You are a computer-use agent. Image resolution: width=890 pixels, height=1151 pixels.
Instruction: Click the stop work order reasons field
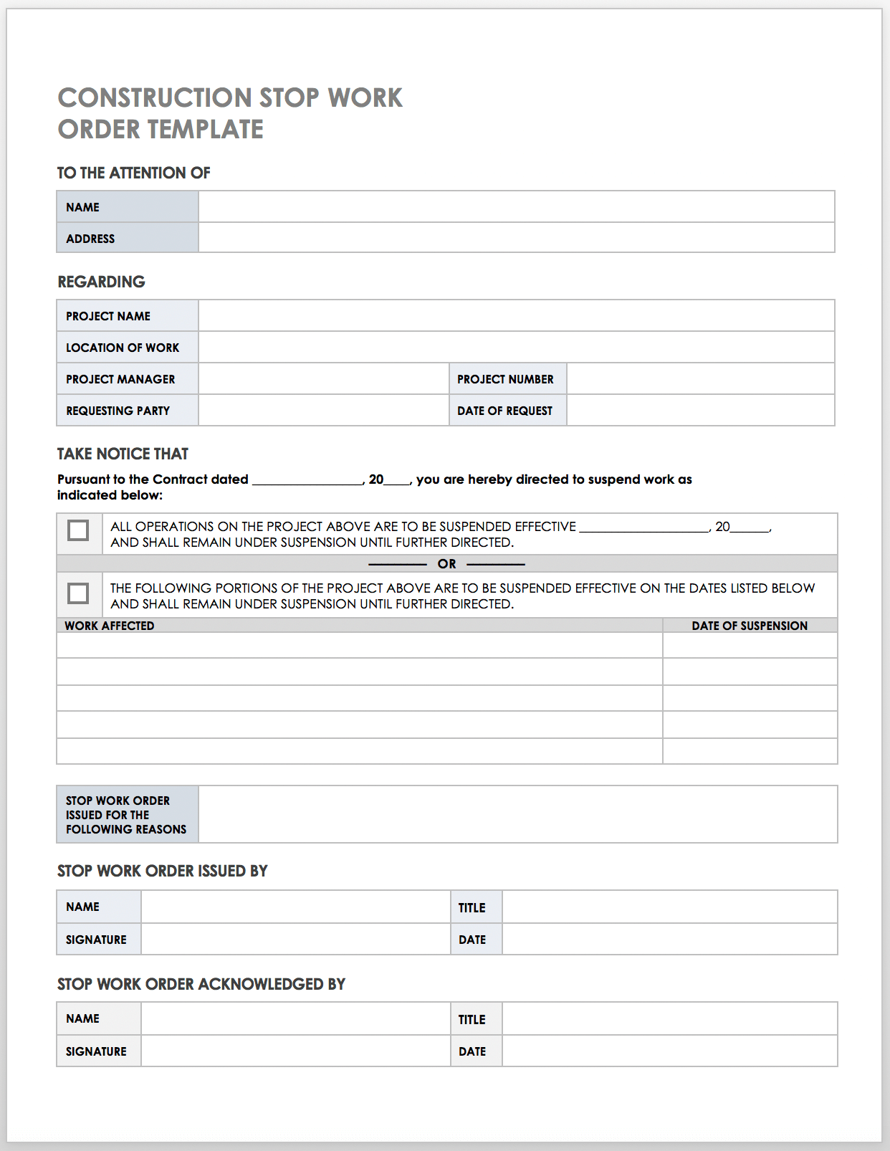click(517, 814)
